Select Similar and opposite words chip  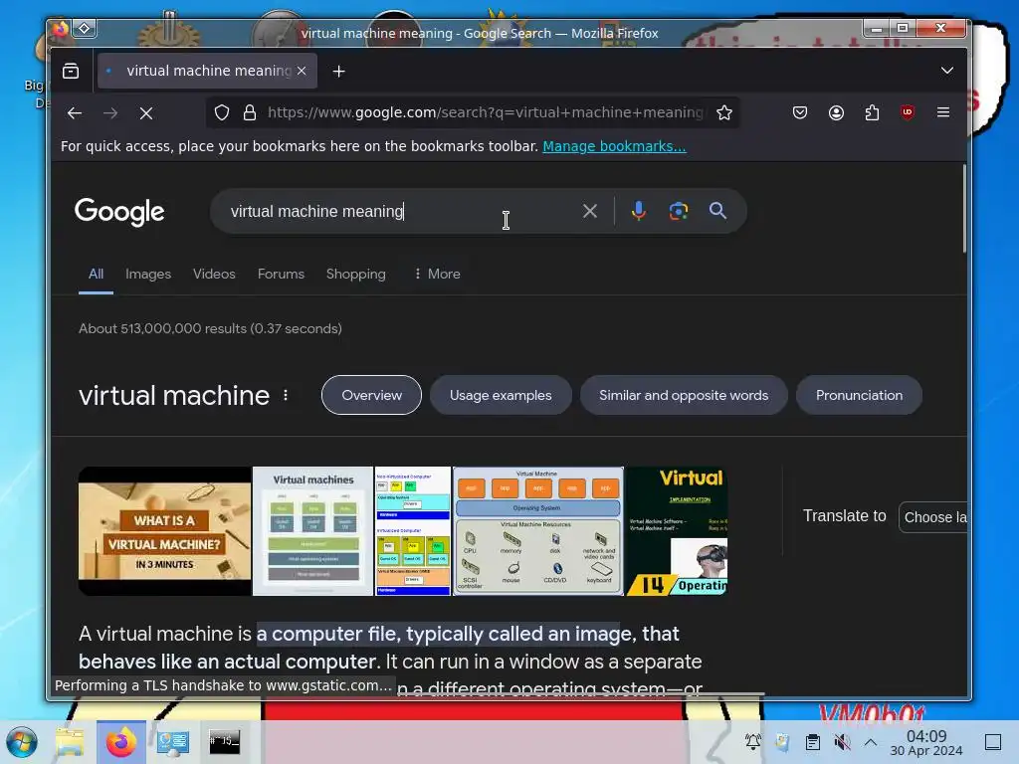684,395
